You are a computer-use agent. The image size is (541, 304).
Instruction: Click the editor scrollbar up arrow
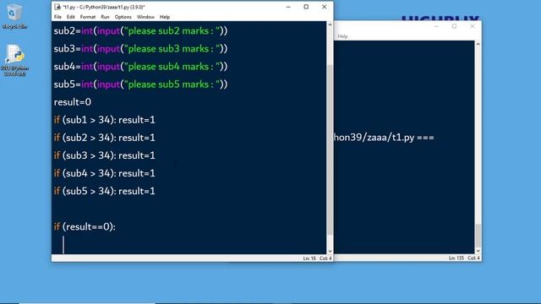(330, 24)
